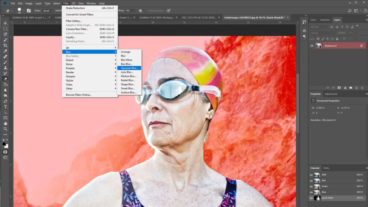
Task: Switch to the Swatches tab
Action: coord(325,19)
